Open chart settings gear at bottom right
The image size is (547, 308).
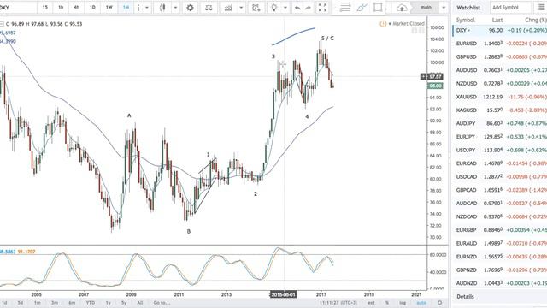pyautogui.click(x=439, y=303)
